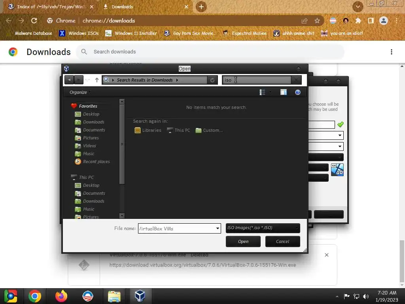Open Chrome Extensions puzzle icon
This screenshot has width=405, height=304.
(x=358, y=21)
